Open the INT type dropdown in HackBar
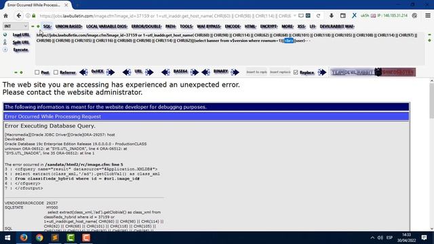 16,26
